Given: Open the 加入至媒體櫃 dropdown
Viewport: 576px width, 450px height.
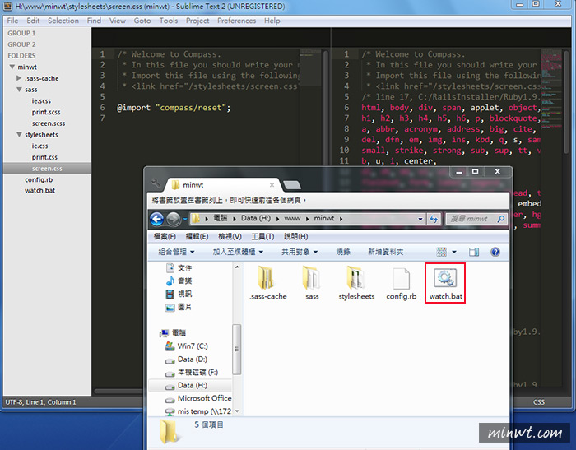Looking at the screenshot, I should coord(238,252).
